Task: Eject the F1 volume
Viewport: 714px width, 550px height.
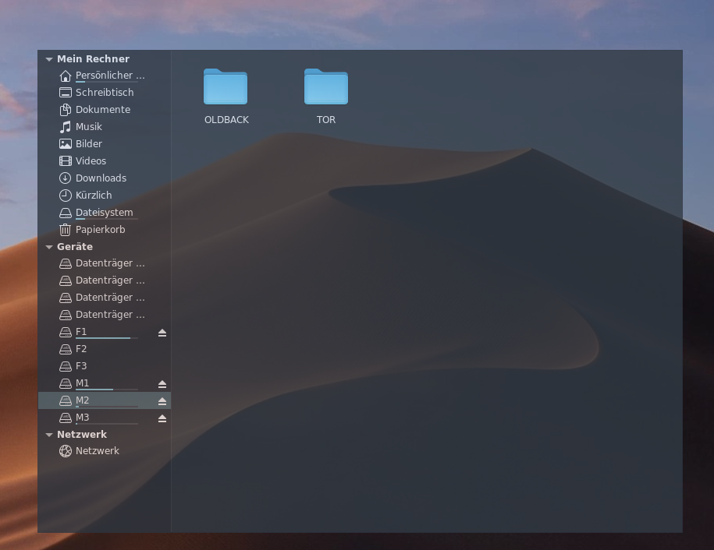Action: click(x=162, y=333)
